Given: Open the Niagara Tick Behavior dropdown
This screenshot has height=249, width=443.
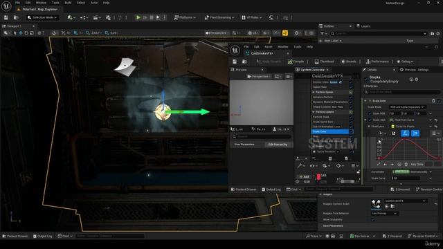Looking at the screenshot, I should (x=385, y=214).
